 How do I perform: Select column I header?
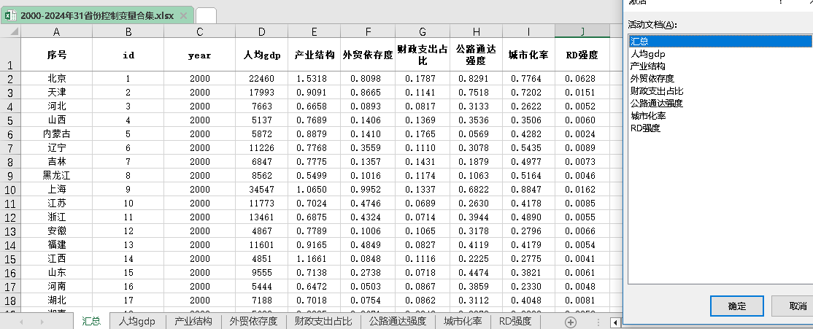(528, 31)
